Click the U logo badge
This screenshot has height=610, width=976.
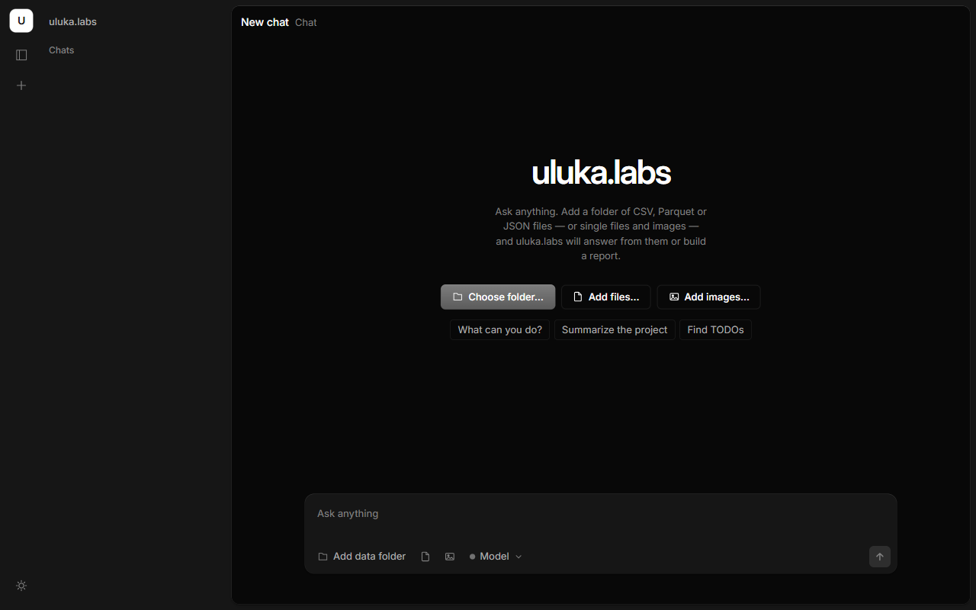21,21
